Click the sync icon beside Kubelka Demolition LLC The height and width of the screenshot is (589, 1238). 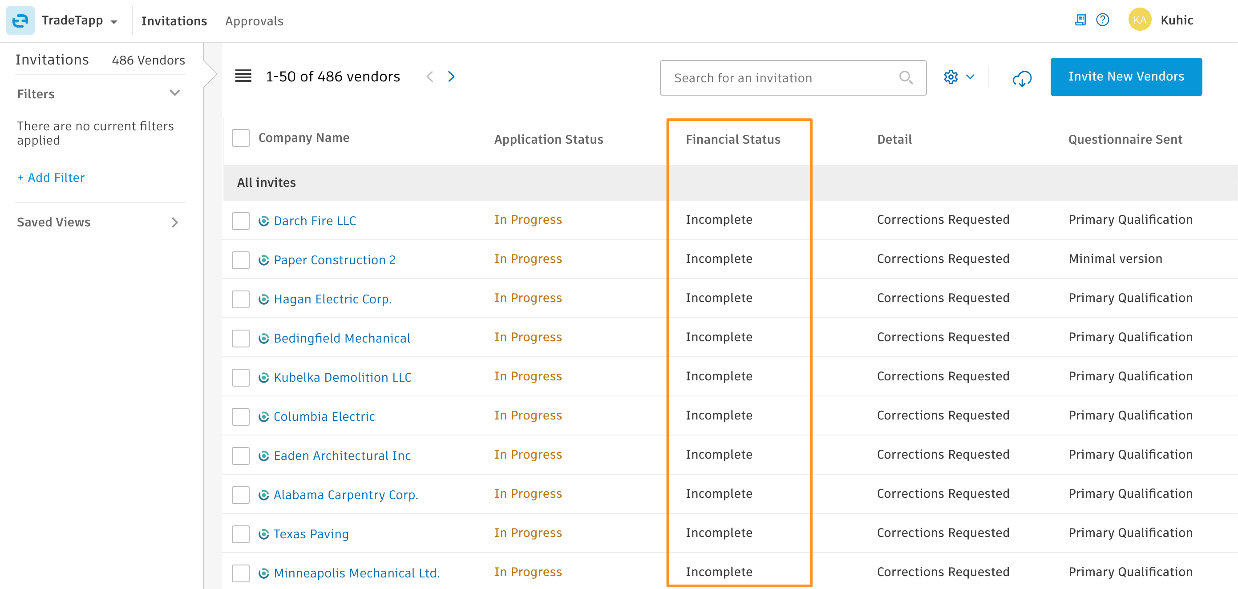[263, 378]
